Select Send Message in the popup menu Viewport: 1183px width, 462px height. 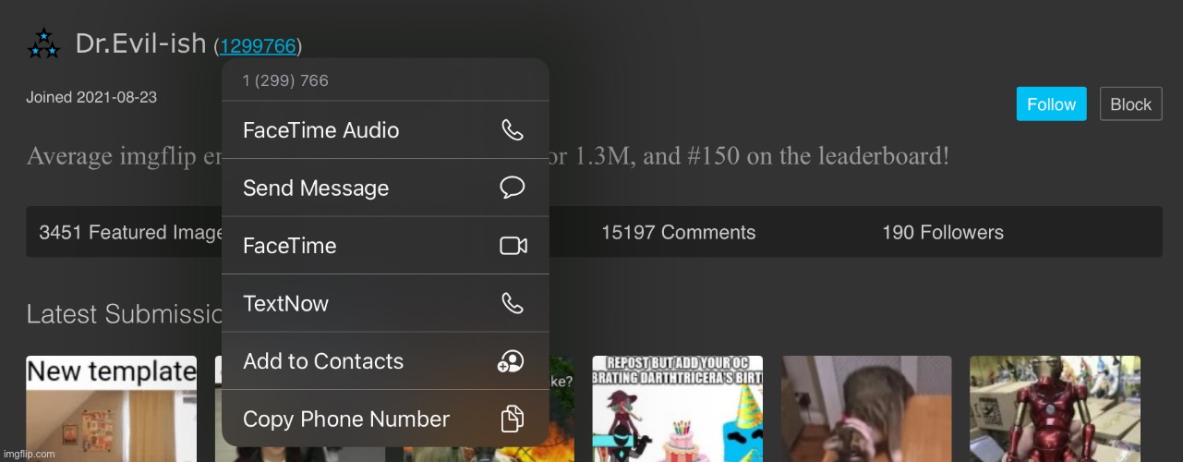(385, 188)
